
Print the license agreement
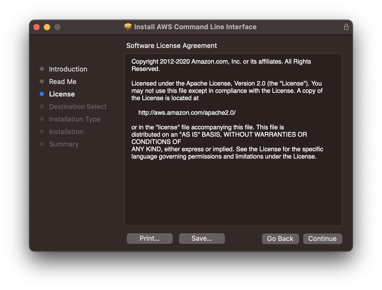tap(150, 238)
